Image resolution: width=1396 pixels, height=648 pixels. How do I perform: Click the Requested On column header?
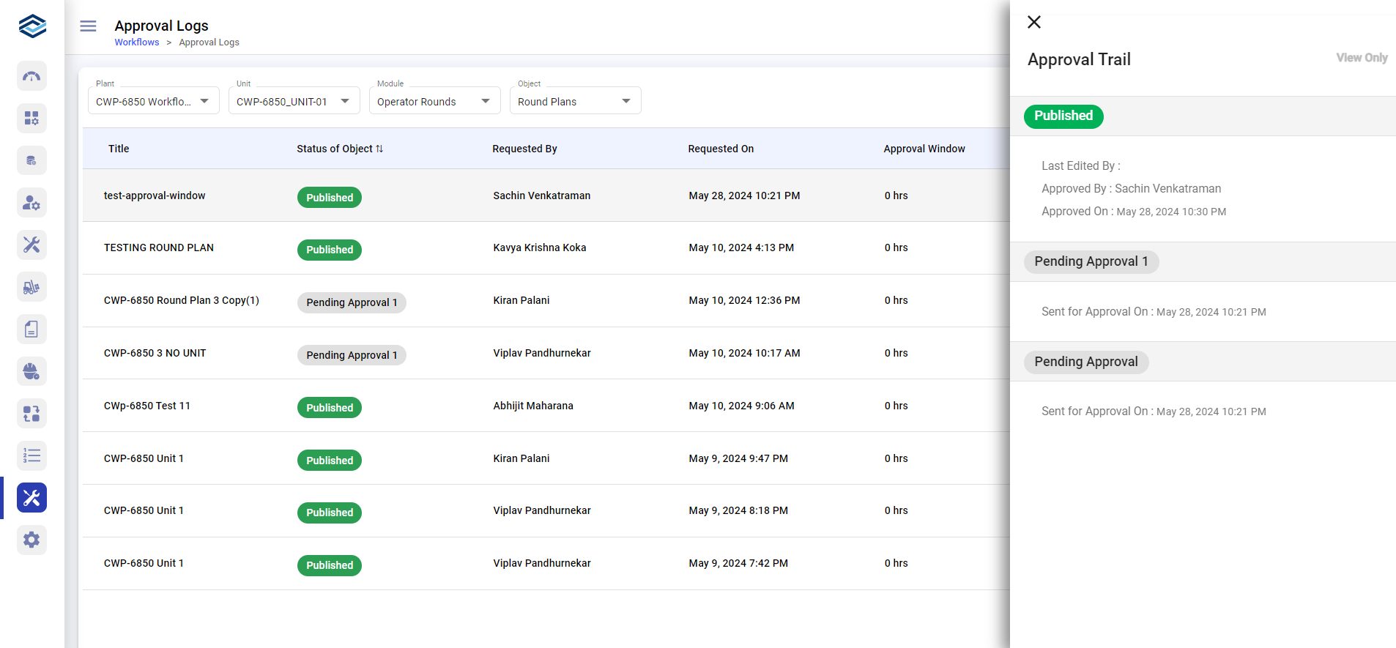[721, 149]
